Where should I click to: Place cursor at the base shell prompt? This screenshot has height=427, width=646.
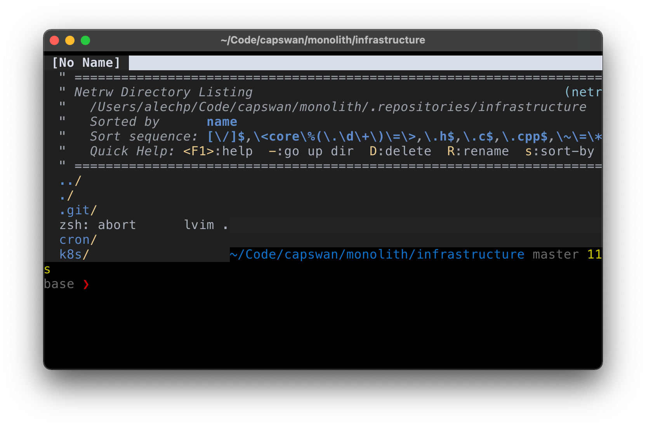59,284
